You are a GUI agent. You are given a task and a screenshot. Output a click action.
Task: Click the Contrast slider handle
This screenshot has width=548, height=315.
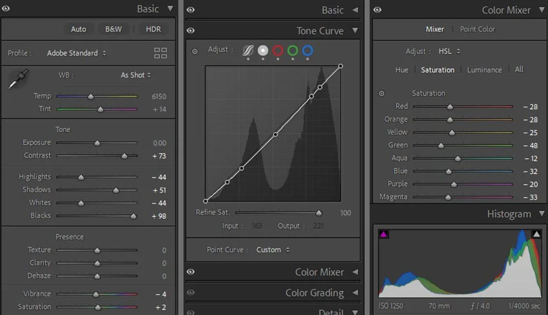click(124, 156)
